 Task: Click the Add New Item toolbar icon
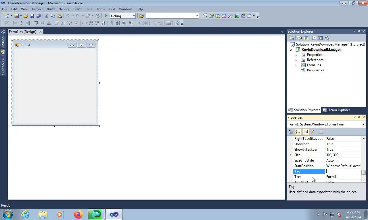pos(16,16)
